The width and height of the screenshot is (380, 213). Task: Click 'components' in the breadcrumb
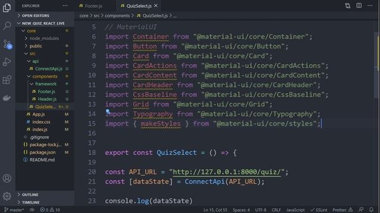(x=118, y=16)
